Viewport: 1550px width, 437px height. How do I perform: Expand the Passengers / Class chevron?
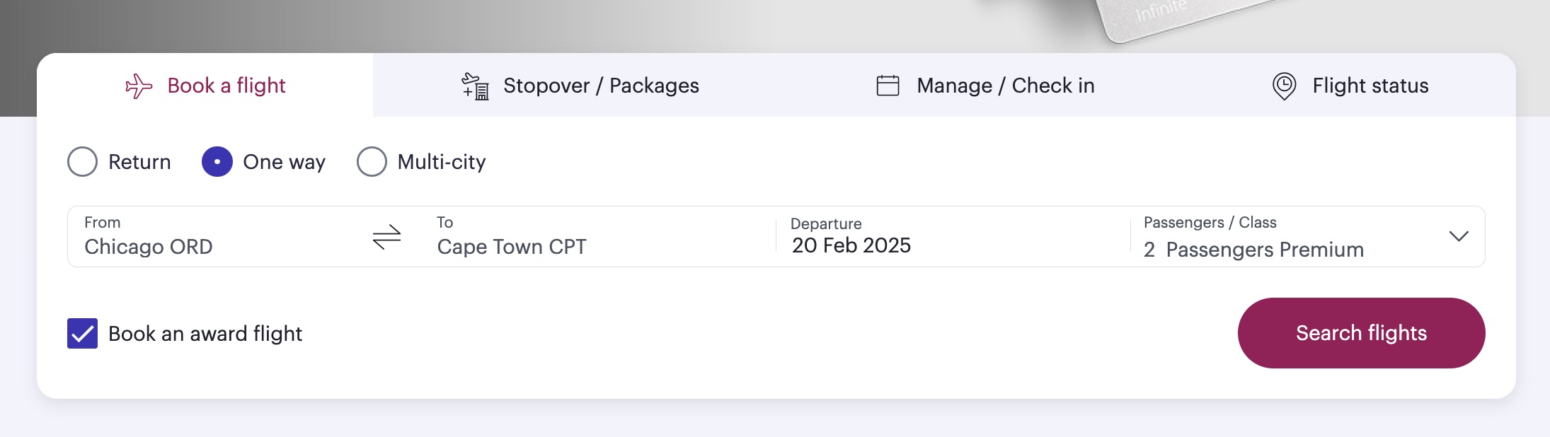point(1458,236)
